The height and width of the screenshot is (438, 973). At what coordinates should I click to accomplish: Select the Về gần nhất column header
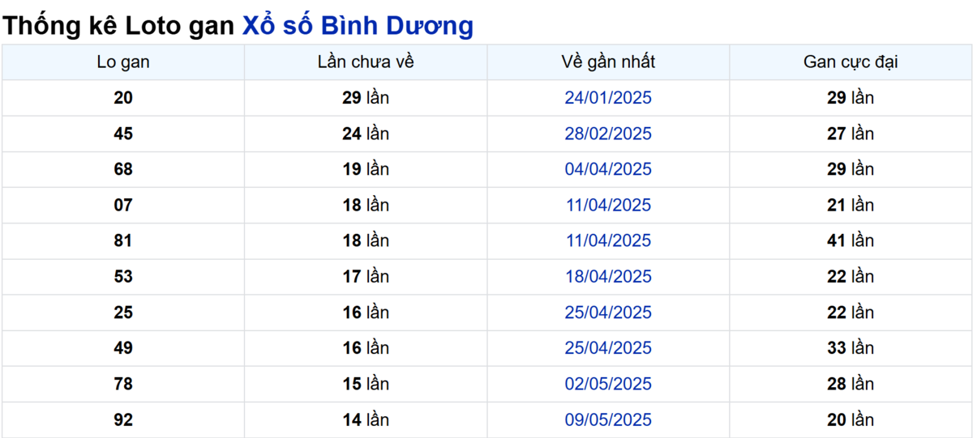608,62
